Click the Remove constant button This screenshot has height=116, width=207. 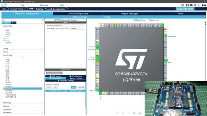81,87
